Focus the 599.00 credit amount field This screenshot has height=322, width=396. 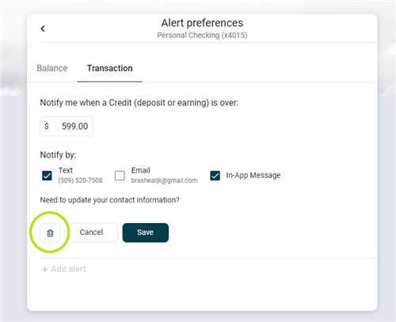point(67,127)
